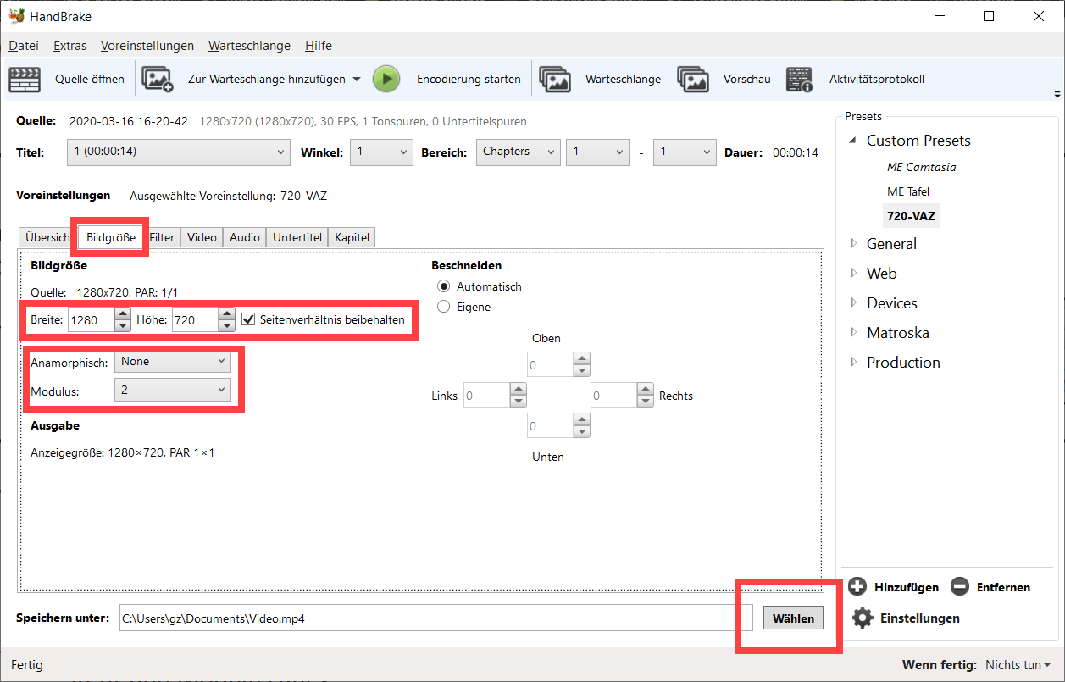
Task: Open the Hilfe menu
Action: click(x=319, y=46)
